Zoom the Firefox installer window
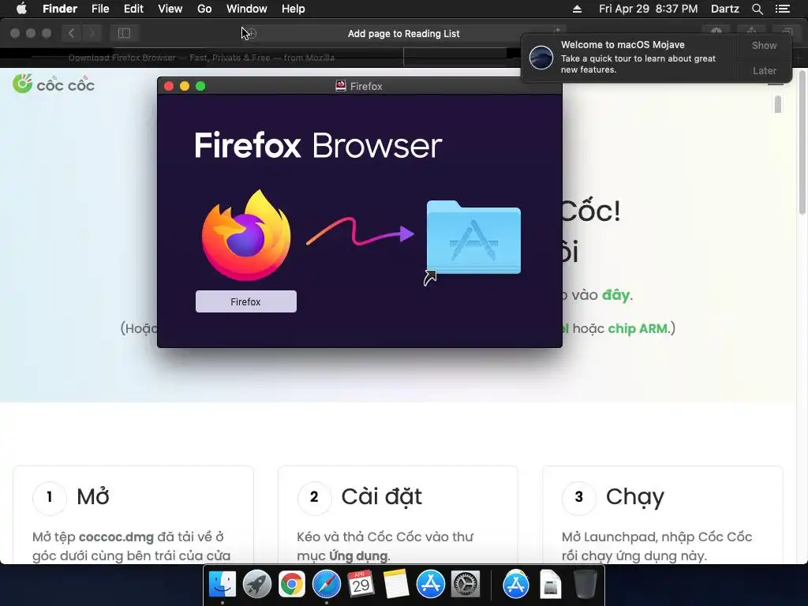 (x=200, y=86)
